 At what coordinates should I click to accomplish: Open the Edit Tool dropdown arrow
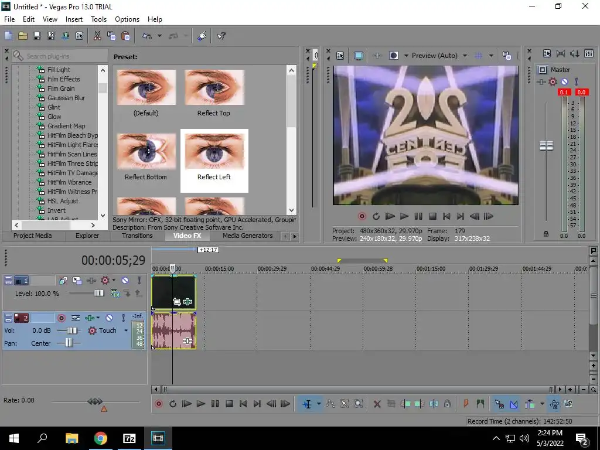(x=319, y=404)
